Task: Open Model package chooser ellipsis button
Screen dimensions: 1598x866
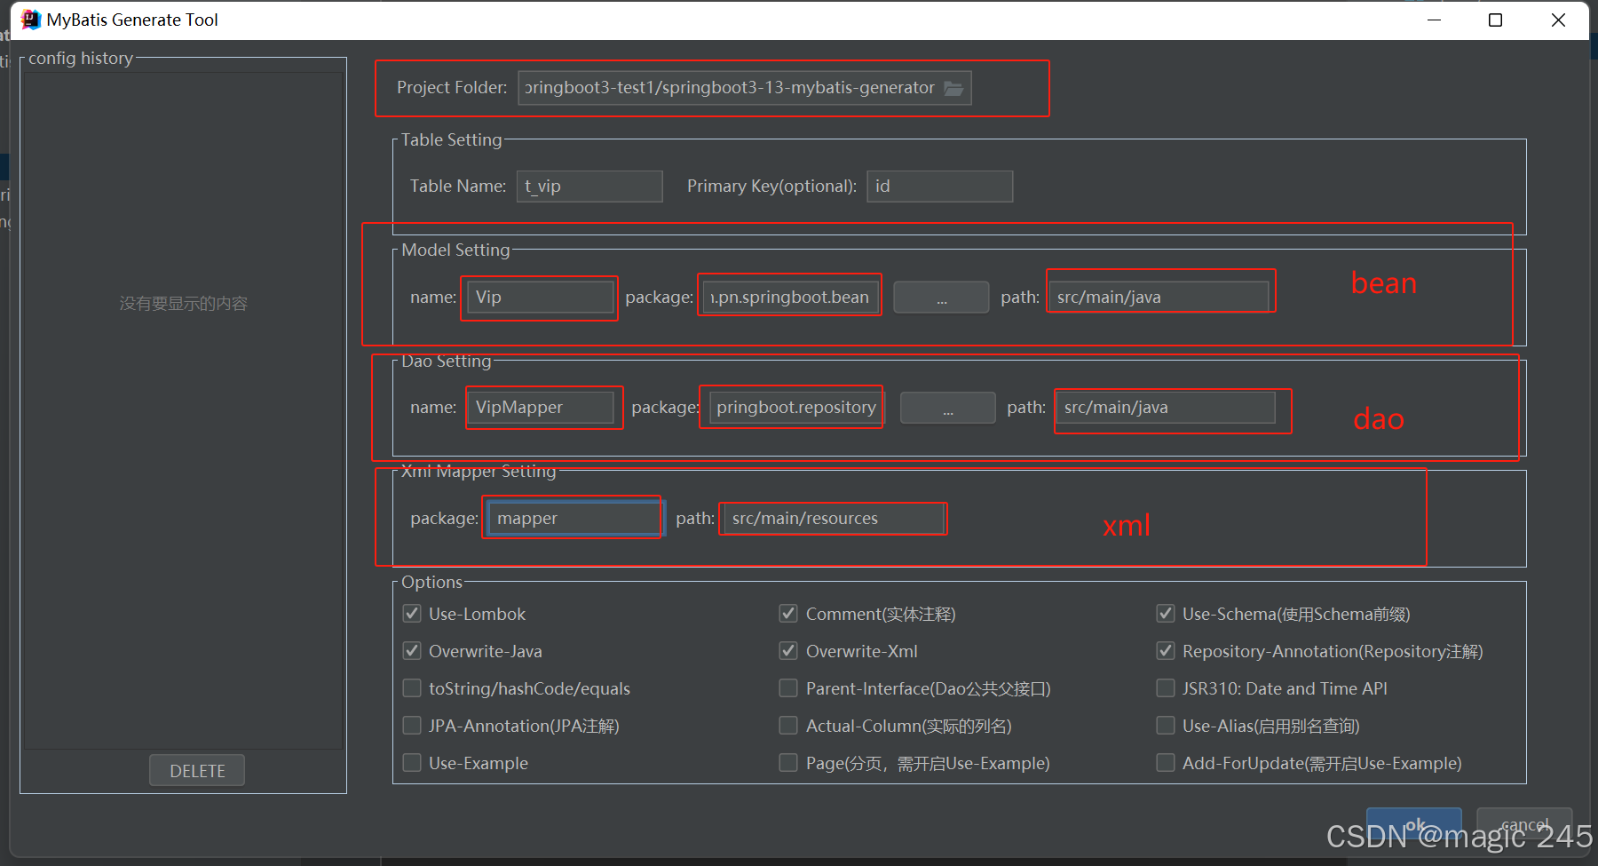Action: tap(941, 298)
